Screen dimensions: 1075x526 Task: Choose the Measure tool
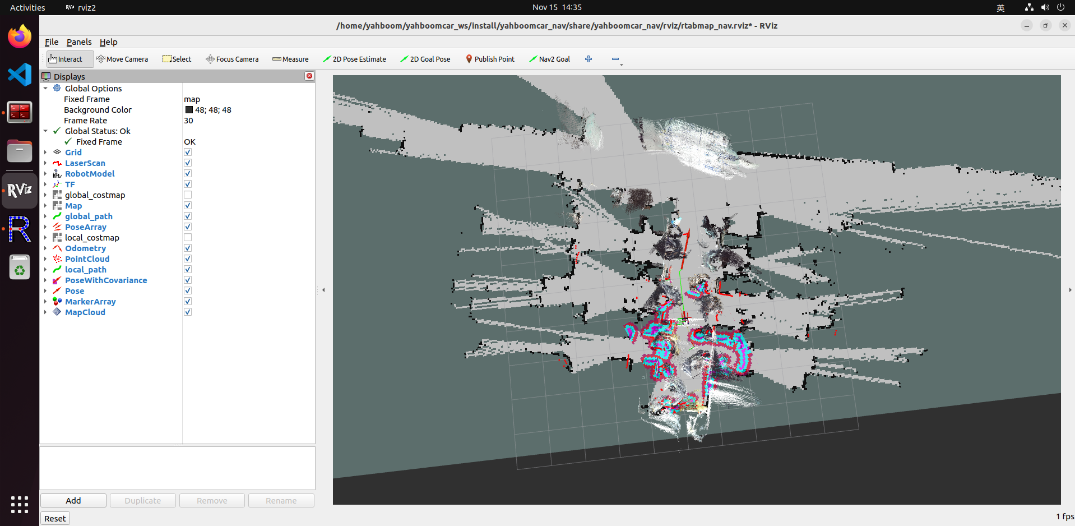pyautogui.click(x=290, y=59)
